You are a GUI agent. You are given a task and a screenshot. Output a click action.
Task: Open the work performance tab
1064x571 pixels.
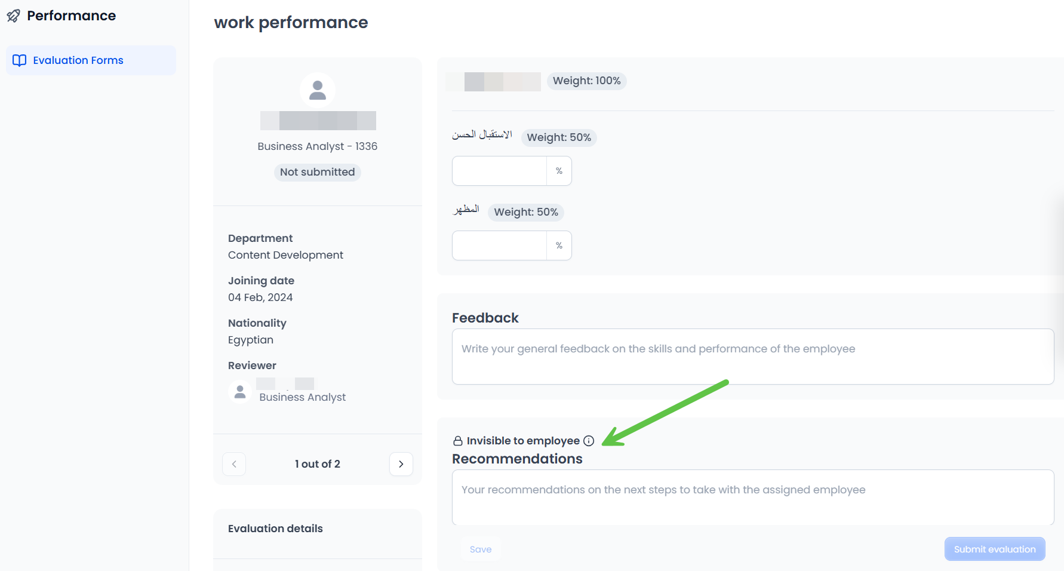point(291,22)
